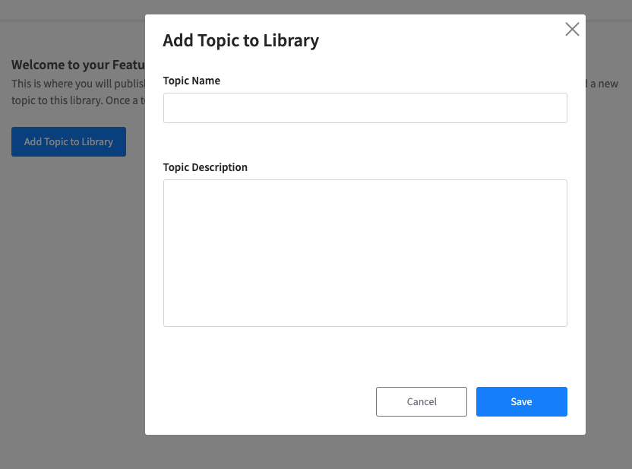Screen dimensions: 632x469
Task: Click the Add Topic to Library dialog heading
Action: [241, 41]
